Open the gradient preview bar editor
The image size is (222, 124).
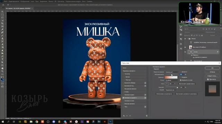[171, 77]
